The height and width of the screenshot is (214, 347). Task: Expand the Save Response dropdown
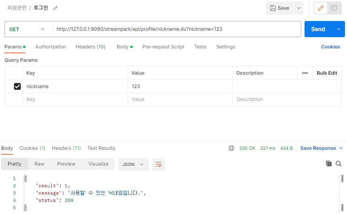tap(341, 148)
